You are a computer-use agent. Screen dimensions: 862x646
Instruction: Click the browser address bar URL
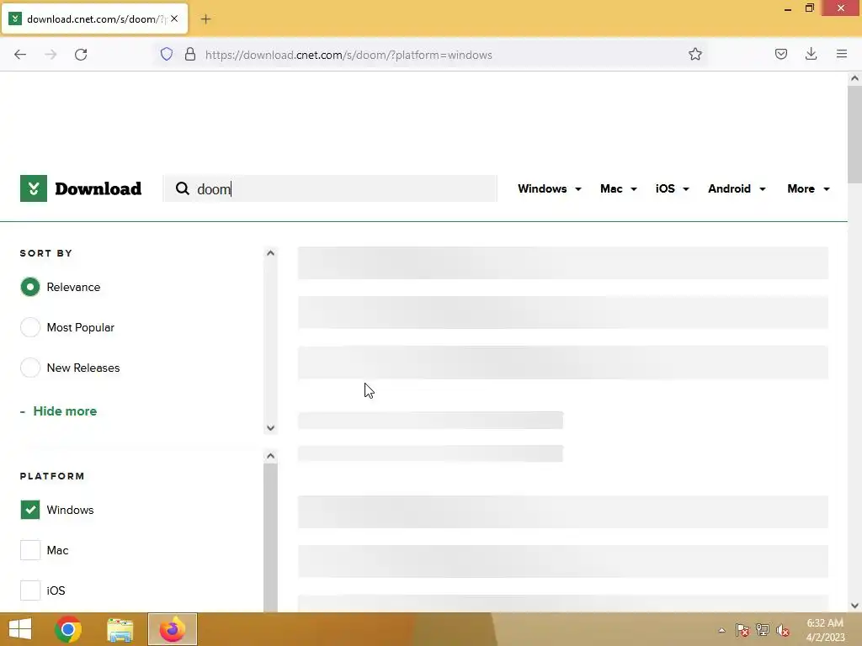(349, 55)
